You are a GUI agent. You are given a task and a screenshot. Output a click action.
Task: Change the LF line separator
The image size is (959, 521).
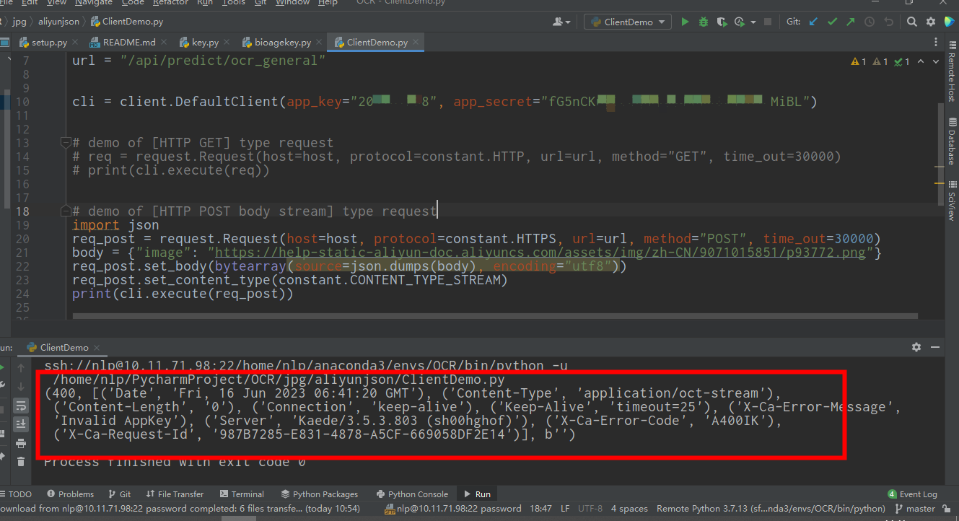point(565,509)
